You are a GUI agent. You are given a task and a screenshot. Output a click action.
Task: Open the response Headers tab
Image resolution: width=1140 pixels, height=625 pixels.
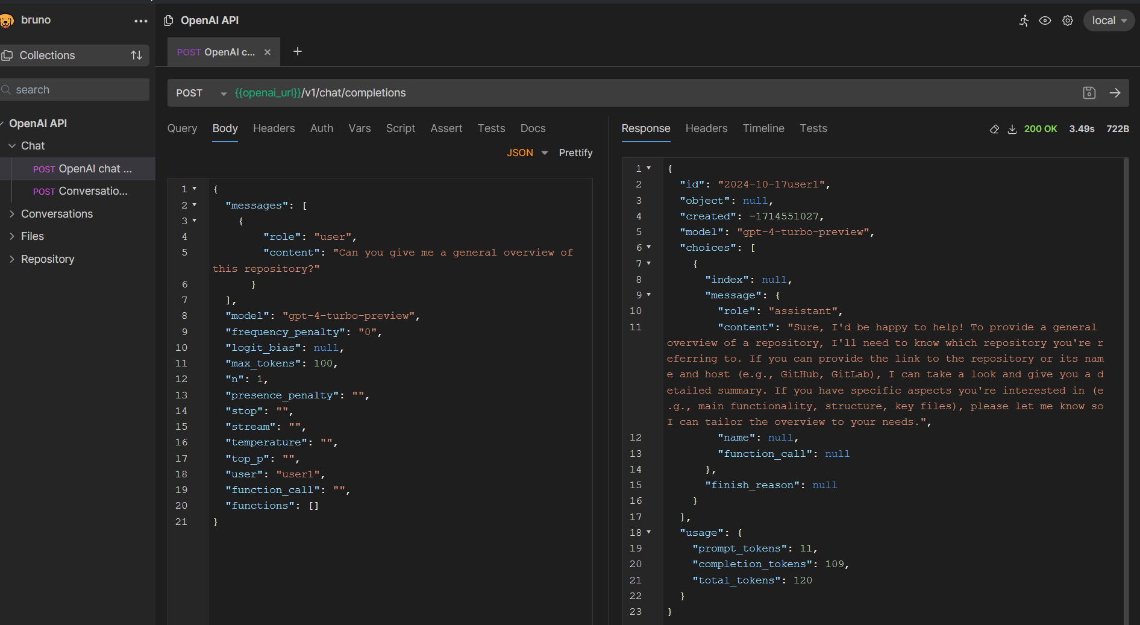point(706,128)
